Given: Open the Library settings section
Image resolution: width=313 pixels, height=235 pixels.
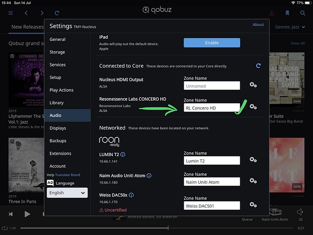Looking at the screenshot, I should (x=56, y=103).
